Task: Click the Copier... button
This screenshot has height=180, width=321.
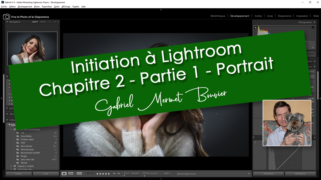Action: point(19,173)
